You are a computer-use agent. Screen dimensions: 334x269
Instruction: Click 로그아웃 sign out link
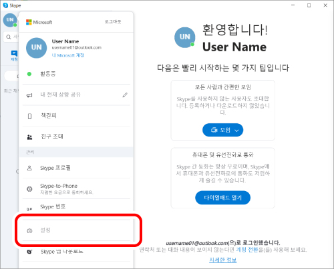[113, 21]
